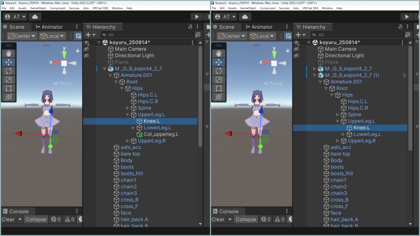
Task: Select the Rect tool in left Unity window
Action: coord(9,88)
